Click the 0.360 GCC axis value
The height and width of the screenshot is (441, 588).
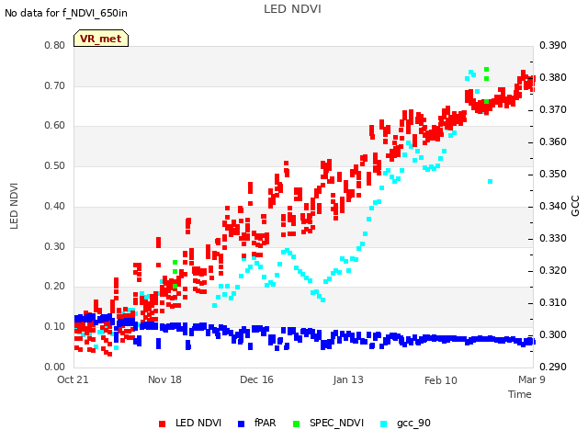553,141
